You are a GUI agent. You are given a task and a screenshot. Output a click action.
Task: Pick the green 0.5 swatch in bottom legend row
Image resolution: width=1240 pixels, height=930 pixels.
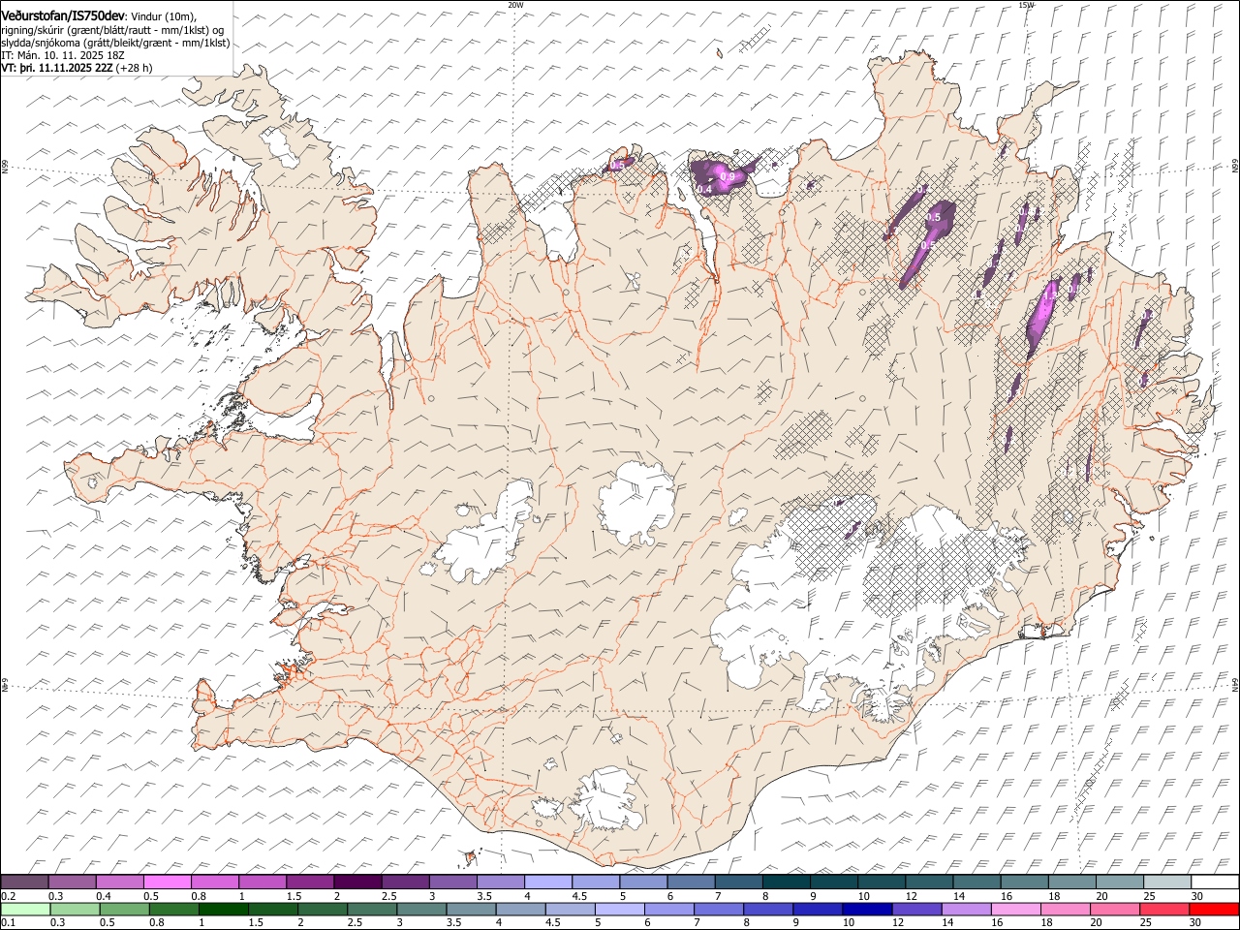click(x=124, y=909)
